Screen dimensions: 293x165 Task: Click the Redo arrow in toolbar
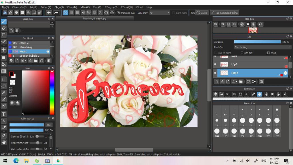point(56,13)
